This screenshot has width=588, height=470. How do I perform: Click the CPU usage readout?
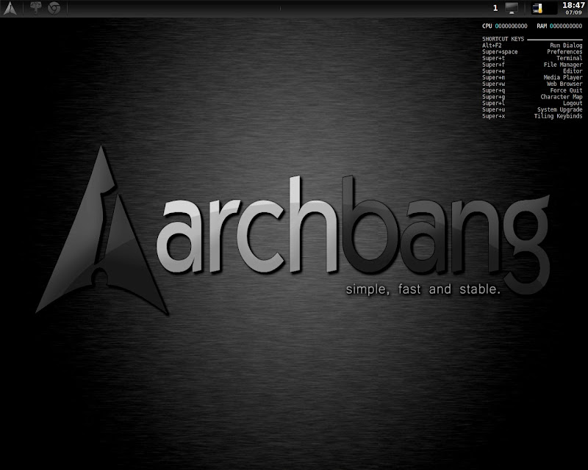pos(505,26)
